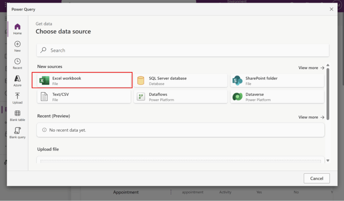Choose the Text/CSV file source
344x201 pixels.
(85, 97)
